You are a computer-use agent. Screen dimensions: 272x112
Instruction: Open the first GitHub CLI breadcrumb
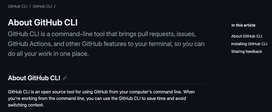coord(18,6)
